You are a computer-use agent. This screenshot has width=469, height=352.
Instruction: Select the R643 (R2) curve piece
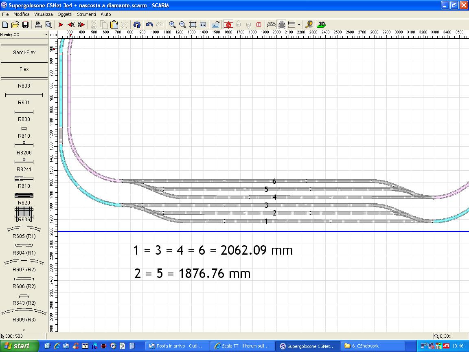tap(24, 299)
